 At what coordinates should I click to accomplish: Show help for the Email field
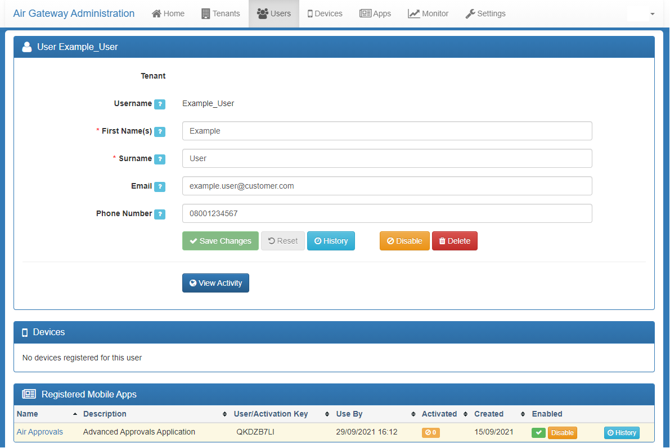(x=160, y=187)
